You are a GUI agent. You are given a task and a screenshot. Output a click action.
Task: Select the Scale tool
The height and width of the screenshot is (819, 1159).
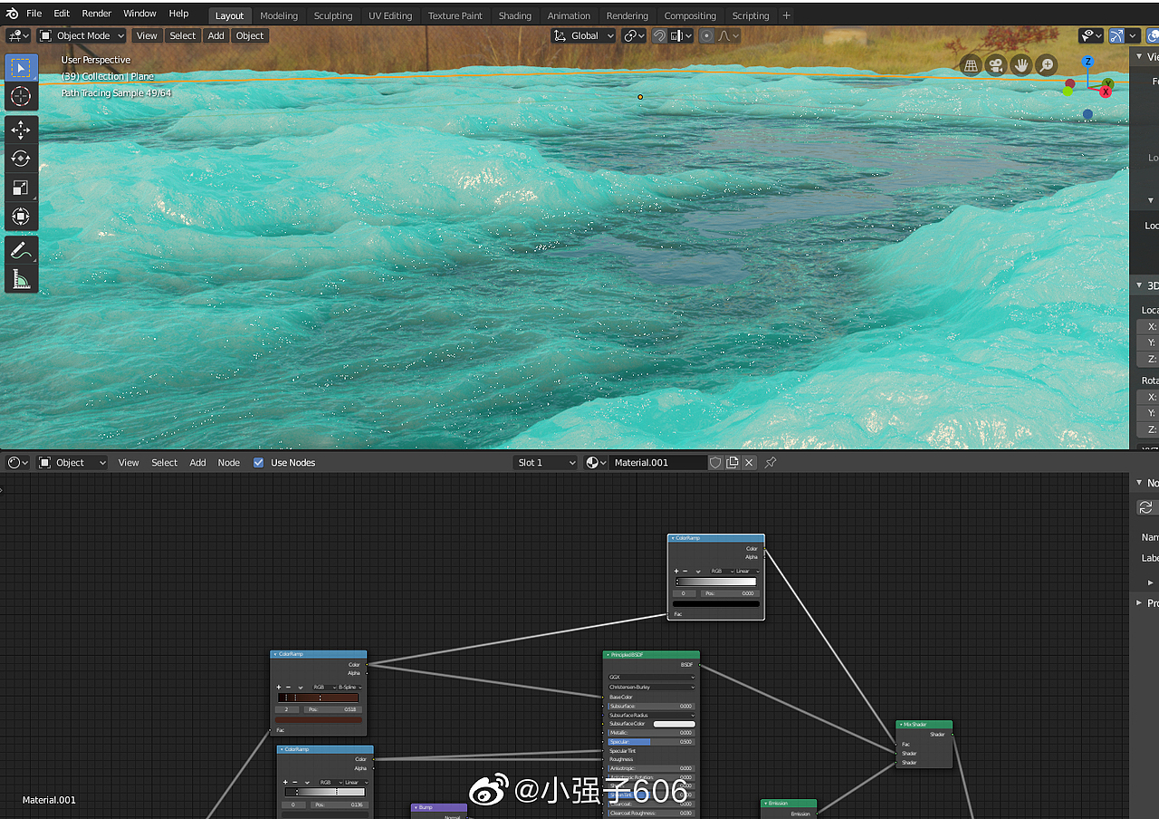pos(21,188)
